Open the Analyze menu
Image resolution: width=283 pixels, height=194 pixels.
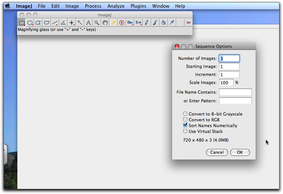pos(116,6)
